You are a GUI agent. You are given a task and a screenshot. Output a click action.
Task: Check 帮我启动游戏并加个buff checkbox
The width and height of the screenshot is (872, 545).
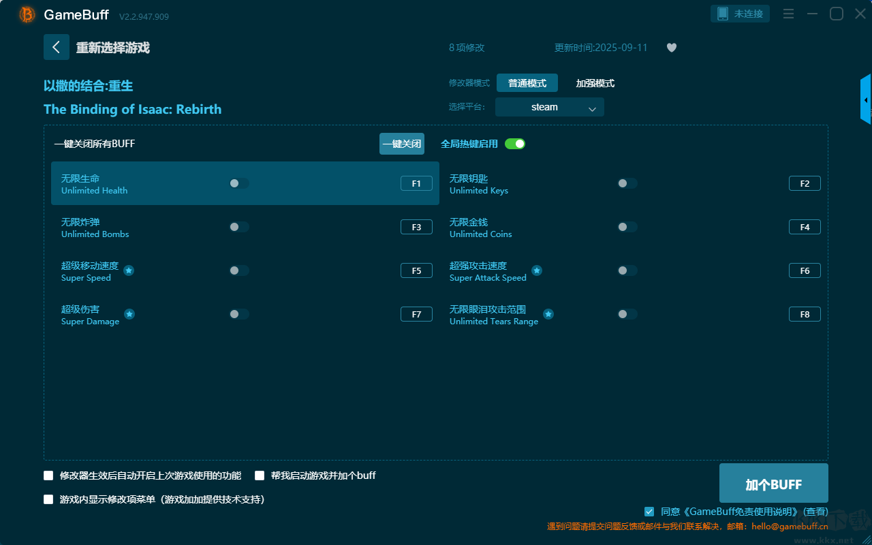pos(260,476)
